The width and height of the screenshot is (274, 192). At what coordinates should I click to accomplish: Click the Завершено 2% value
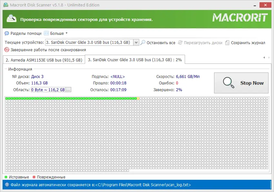tap(179, 90)
